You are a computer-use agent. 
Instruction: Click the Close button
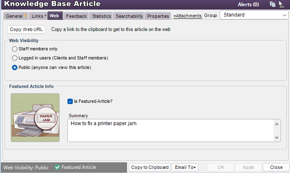(x=276, y=167)
